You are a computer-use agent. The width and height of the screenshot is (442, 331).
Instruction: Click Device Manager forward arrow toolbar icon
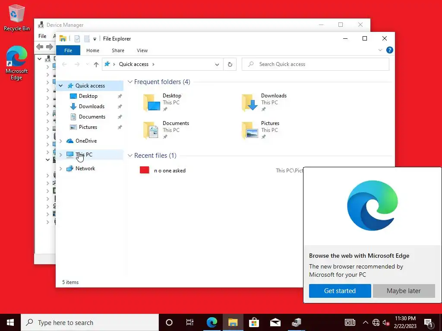[50, 47]
